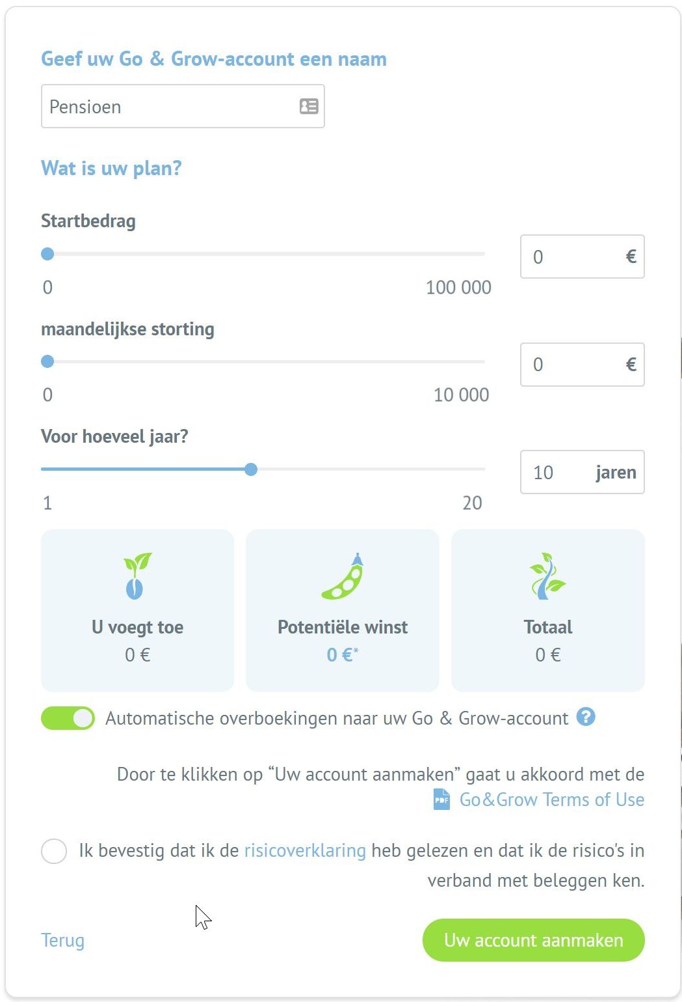Open the risicoverklaring link
Image resolution: width=682 pixels, height=1002 pixels.
tap(305, 850)
